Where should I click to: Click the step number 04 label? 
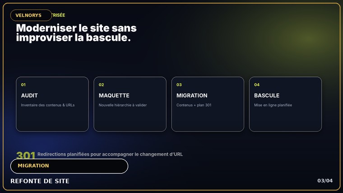(257, 85)
